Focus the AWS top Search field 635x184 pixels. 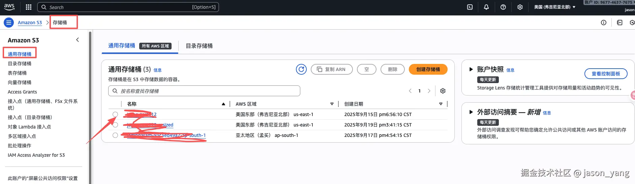point(128,7)
